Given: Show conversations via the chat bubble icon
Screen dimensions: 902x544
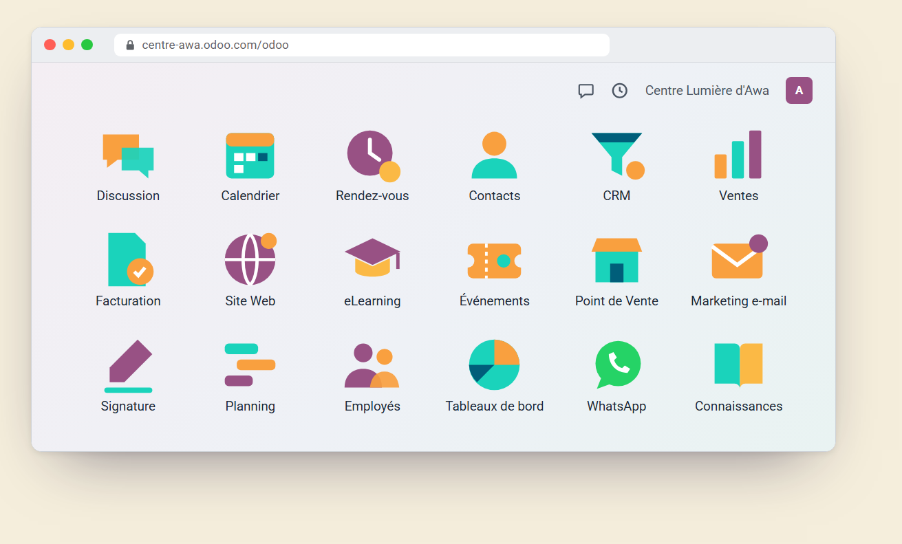Looking at the screenshot, I should point(586,91).
